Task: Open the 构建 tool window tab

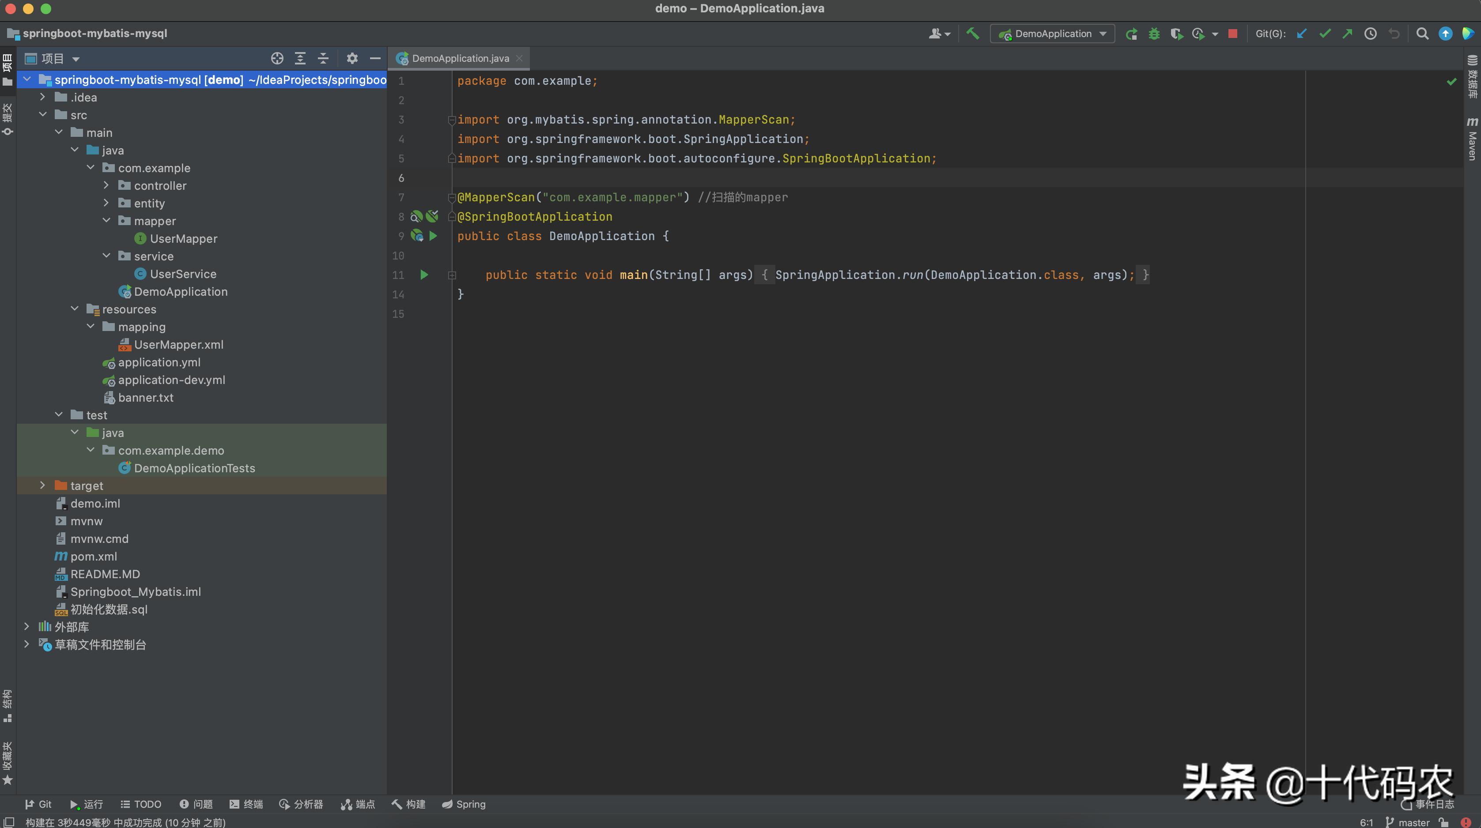Action: (x=408, y=804)
